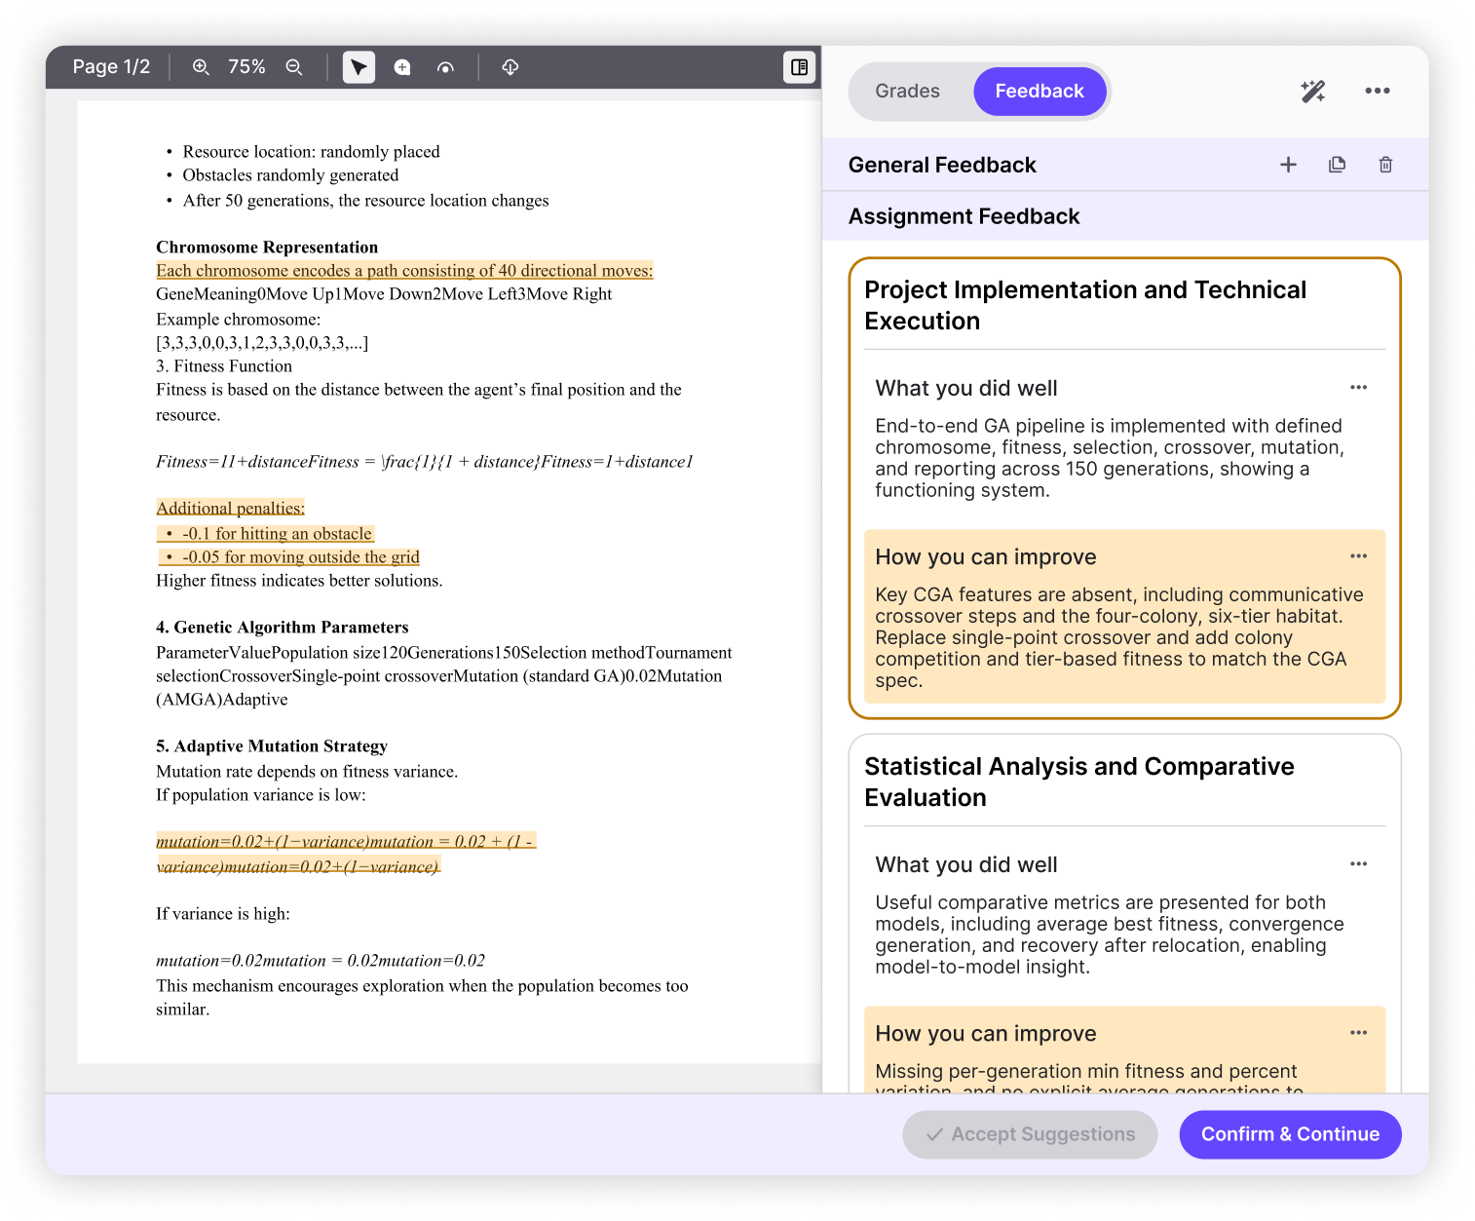Click the General Feedback section header

pyautogui.click(x=942, y=165)
